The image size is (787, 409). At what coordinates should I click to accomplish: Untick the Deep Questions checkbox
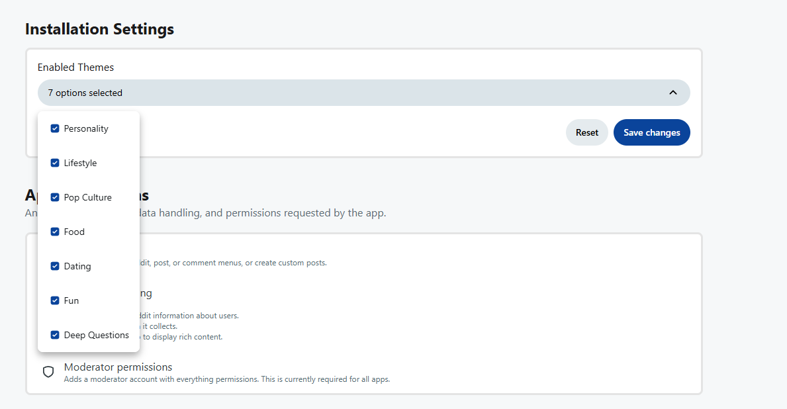point(55,335)
